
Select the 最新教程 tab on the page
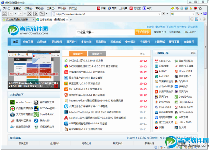[x=97, y=54]
